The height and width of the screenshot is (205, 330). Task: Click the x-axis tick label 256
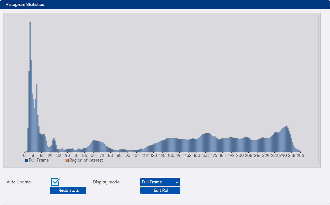tap(300, 156)
